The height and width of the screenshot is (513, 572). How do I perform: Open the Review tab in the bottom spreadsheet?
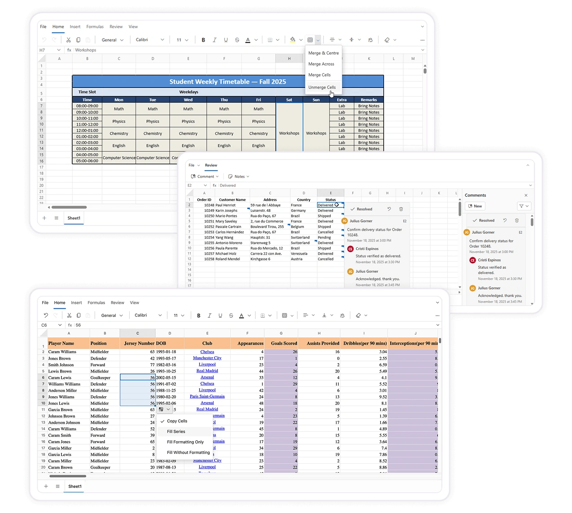117,303
